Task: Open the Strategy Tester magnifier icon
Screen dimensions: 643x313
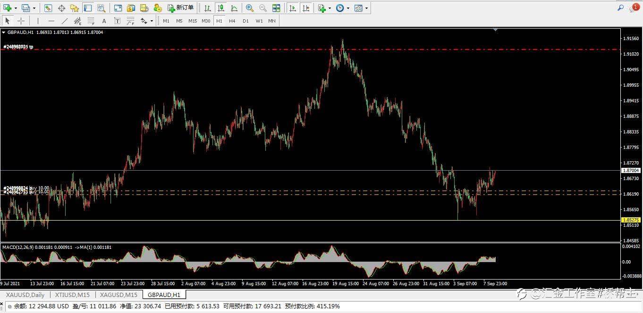Action: [x=101, y=8]
